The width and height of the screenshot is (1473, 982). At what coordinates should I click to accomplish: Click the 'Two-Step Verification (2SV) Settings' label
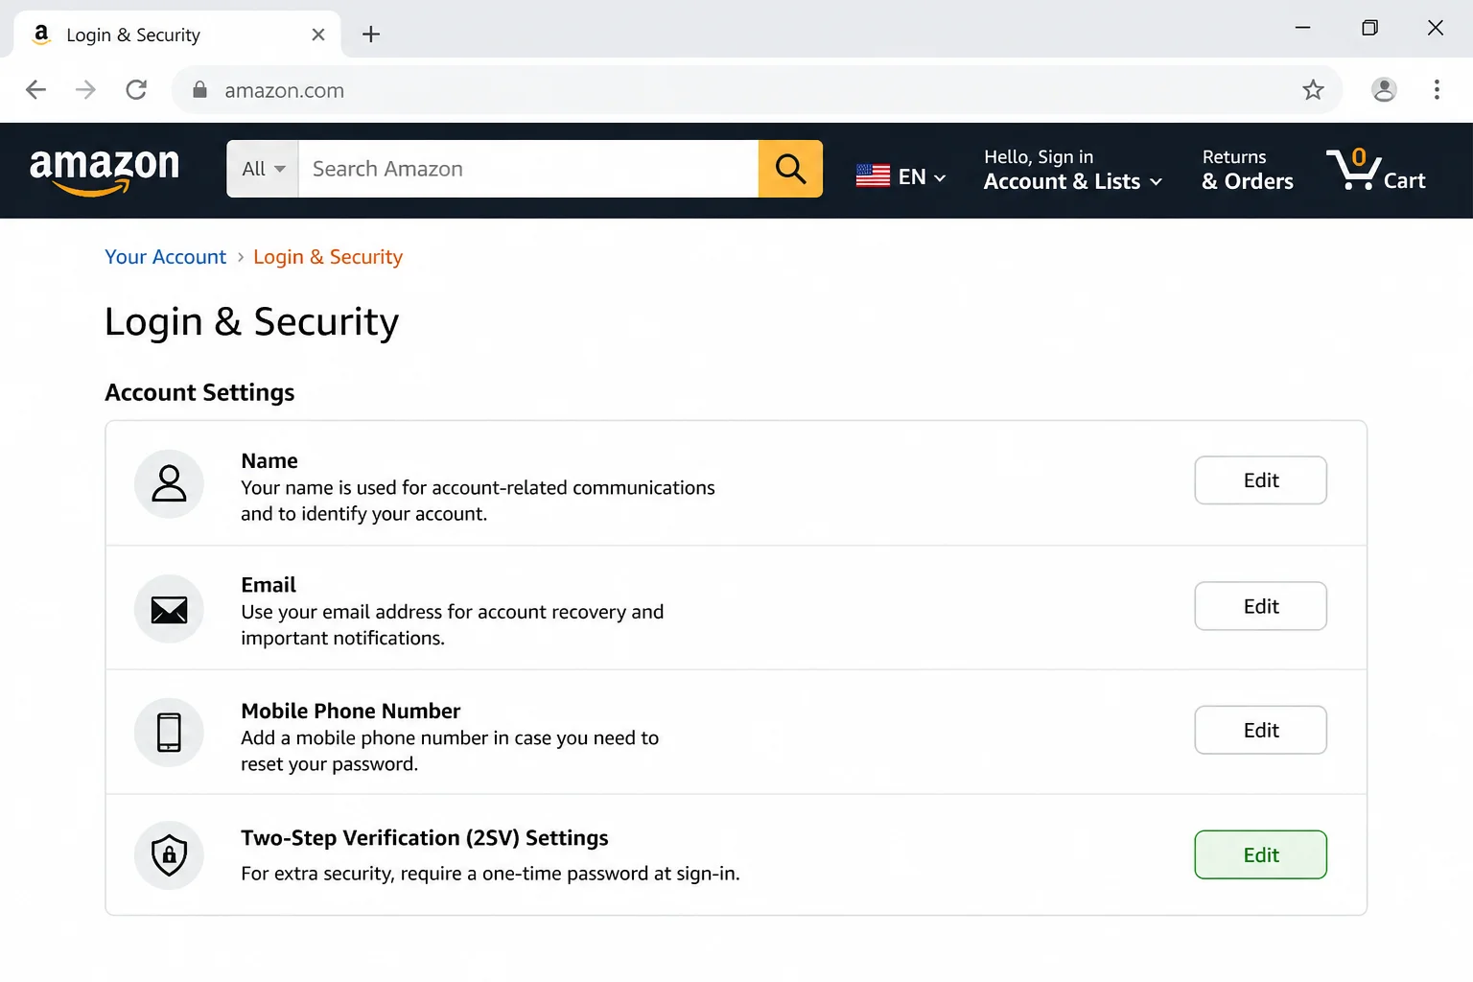[425, 838]
